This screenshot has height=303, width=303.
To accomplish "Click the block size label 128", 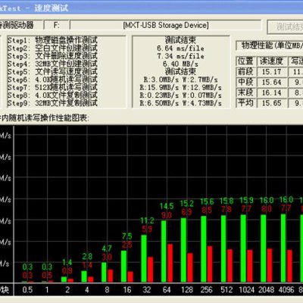I will pos(187,289).
